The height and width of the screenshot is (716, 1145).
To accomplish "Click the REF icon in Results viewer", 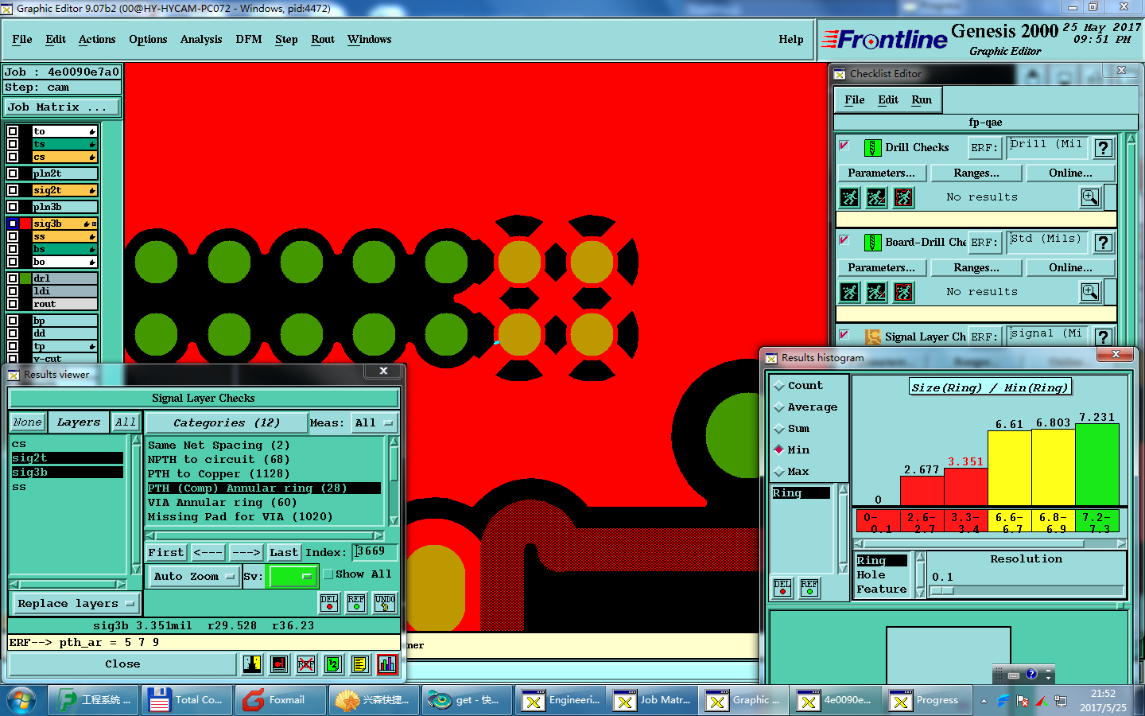I will click(356, 603).
